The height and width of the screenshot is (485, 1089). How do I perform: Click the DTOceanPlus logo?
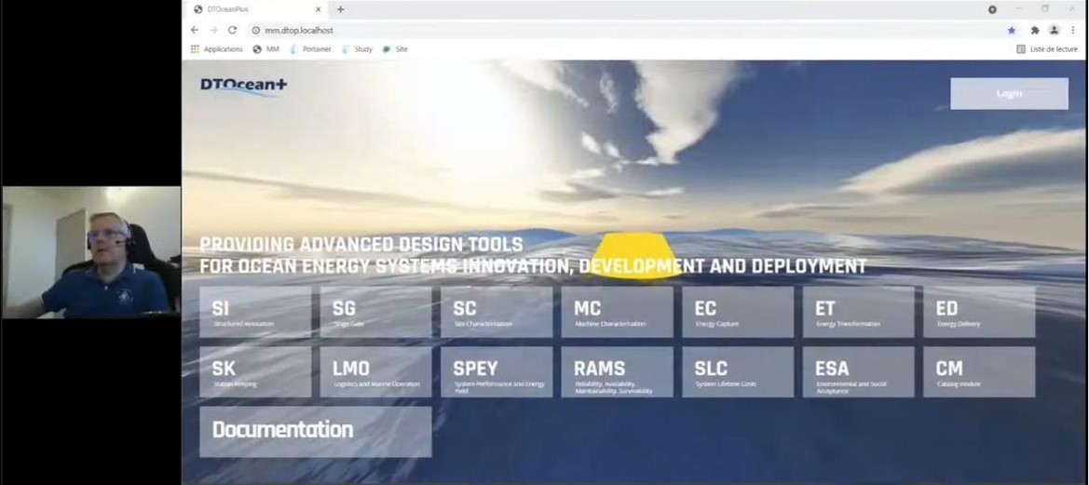(243, 86)
